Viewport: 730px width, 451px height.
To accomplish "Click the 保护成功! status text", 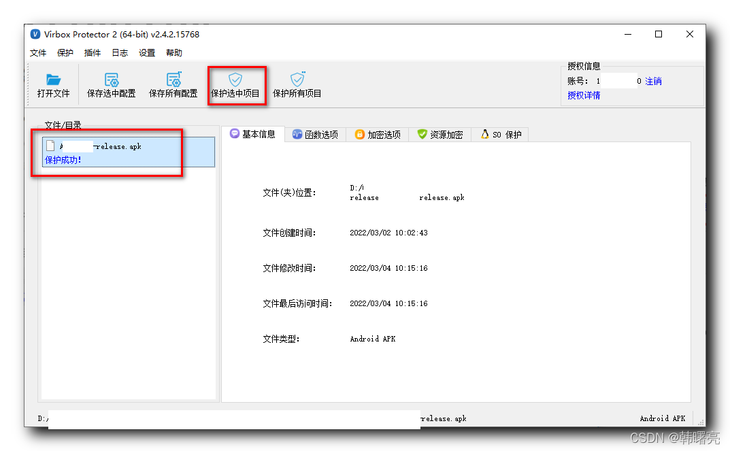I will (63, 160).
